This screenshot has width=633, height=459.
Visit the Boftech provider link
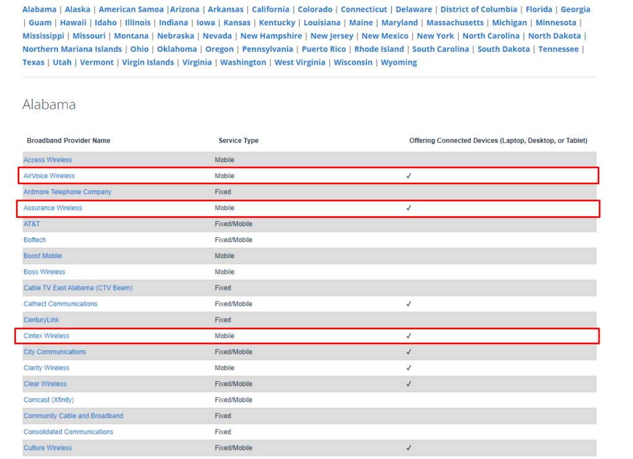pyautogui.click(x=35, y=240)
